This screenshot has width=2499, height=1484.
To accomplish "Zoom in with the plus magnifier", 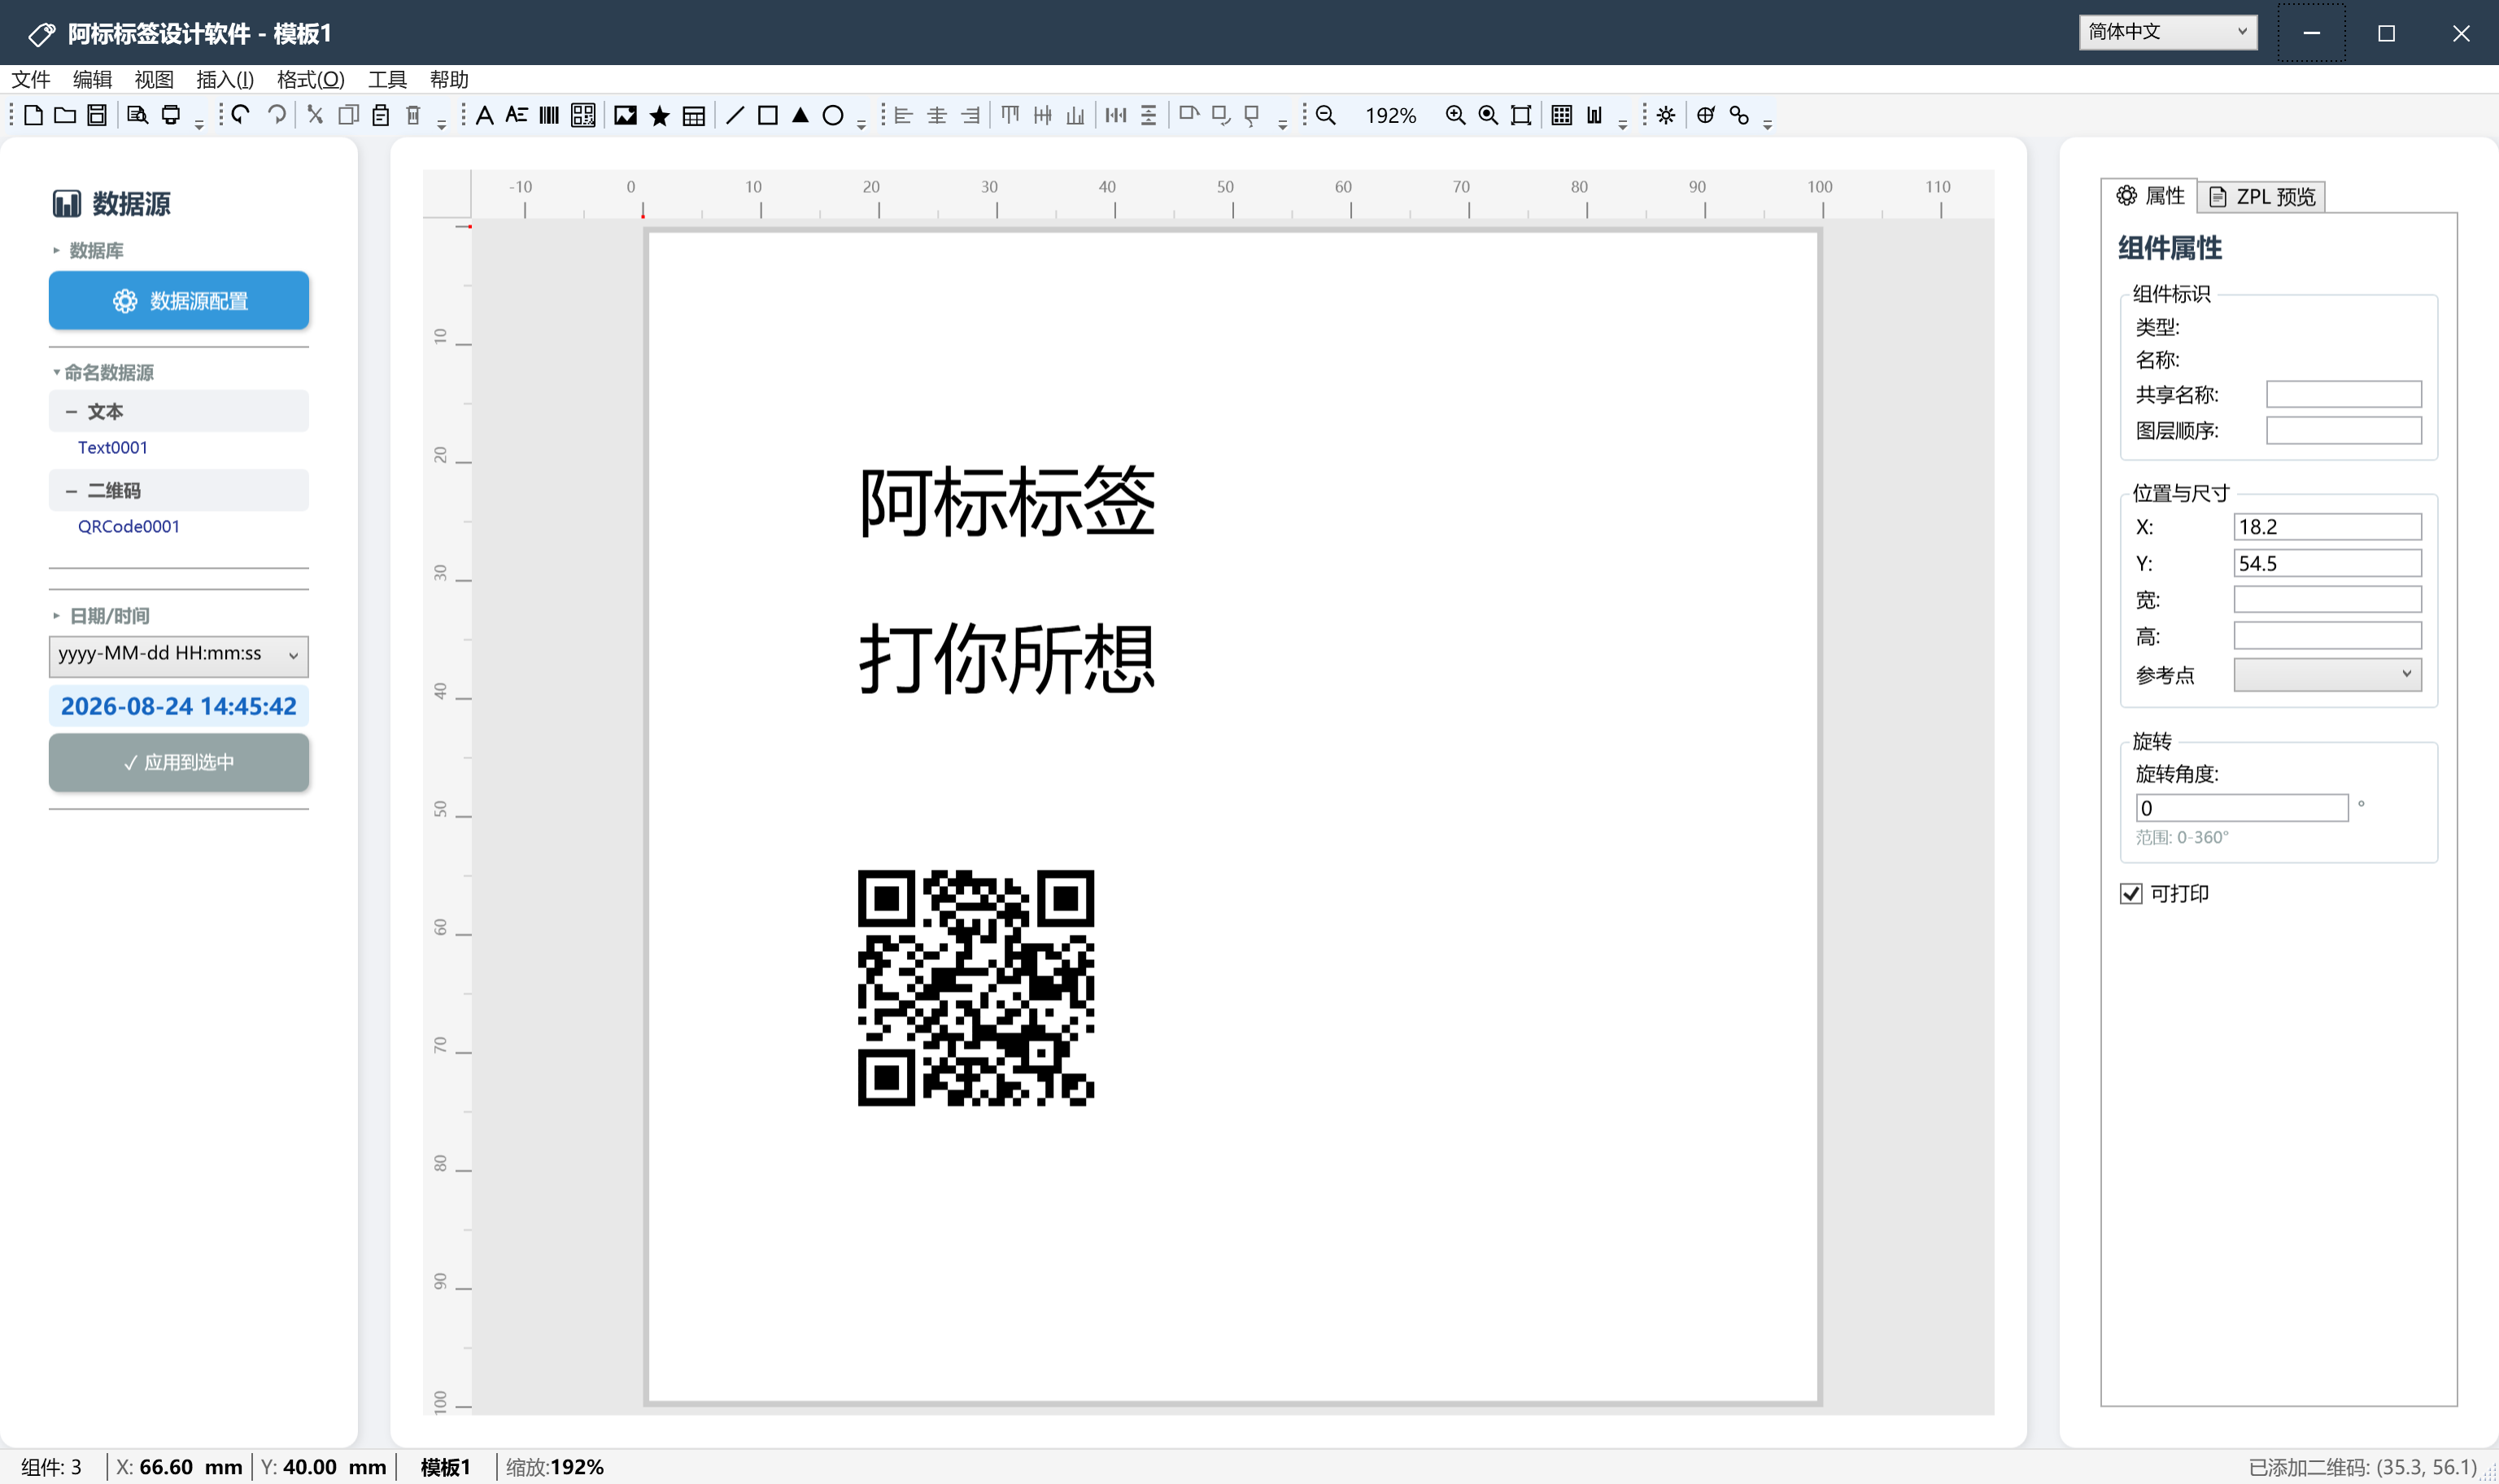I will pyautogui.click(x=1455, y=115).
